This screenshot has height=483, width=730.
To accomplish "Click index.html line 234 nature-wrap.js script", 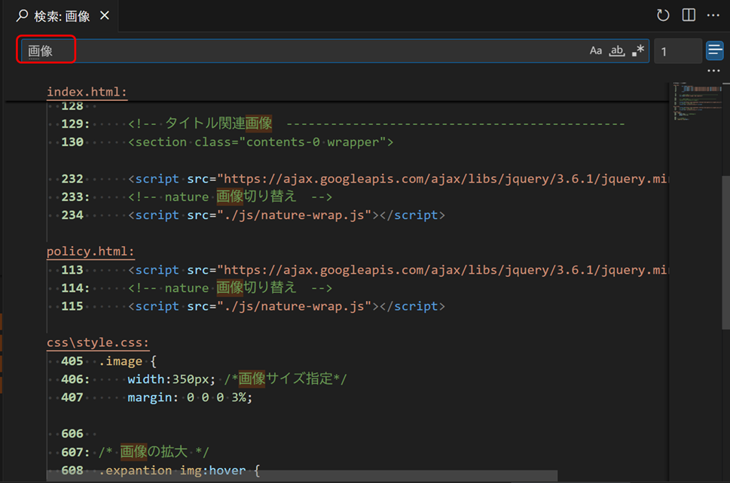I will (286, 215).
